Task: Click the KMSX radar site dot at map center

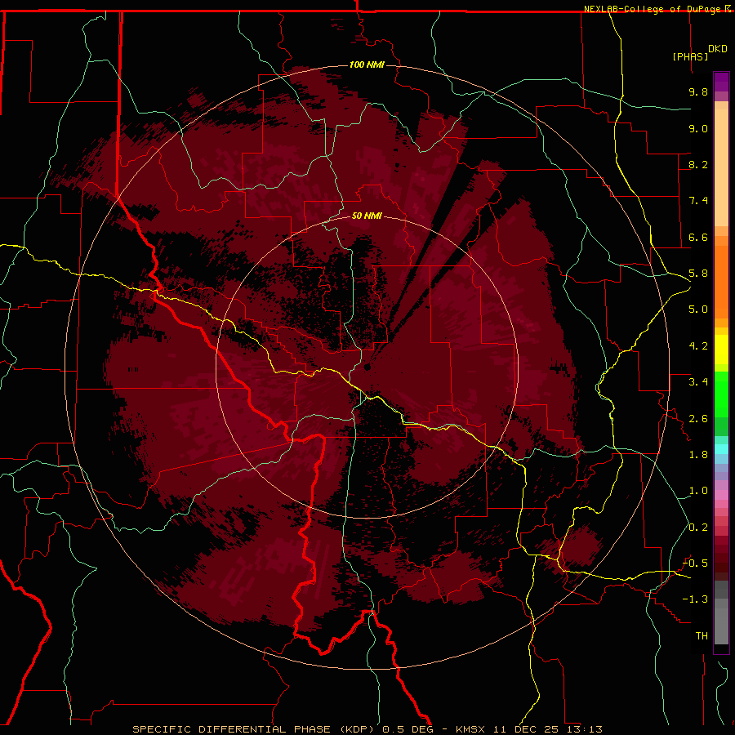Action: [x=367, y=367]
